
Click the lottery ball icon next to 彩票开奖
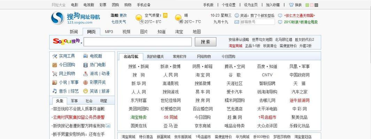tap(86, 82)
